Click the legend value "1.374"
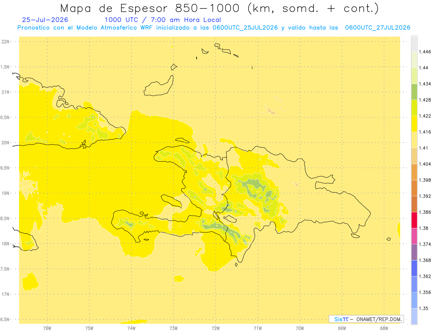This screenshot has width=431, height=333. click(425, 244)
